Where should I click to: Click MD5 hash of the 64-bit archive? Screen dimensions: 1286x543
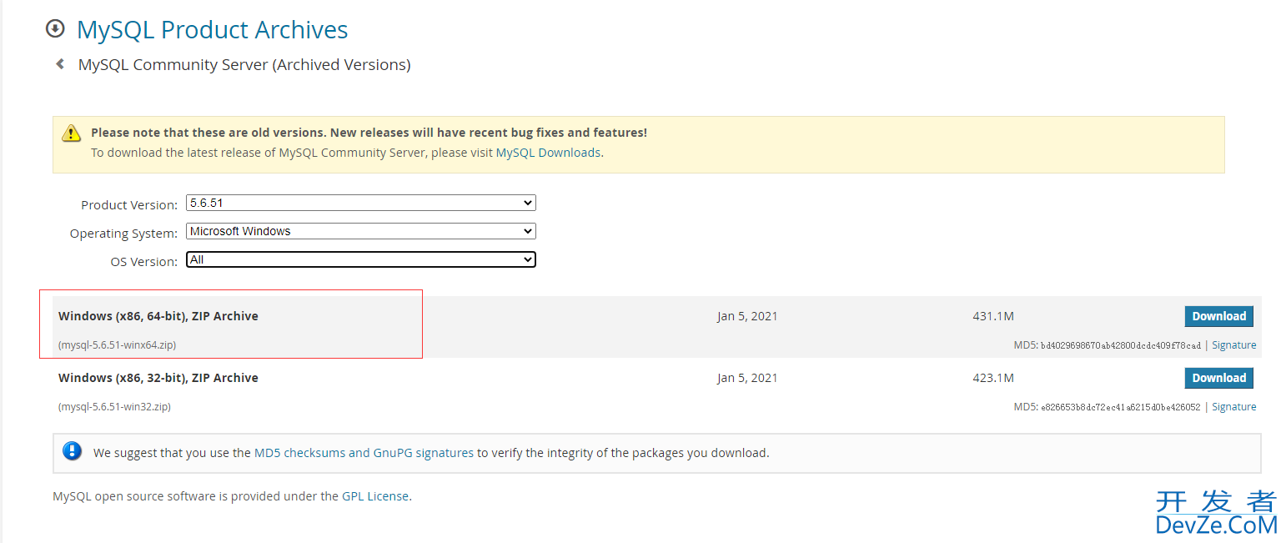1121,345
